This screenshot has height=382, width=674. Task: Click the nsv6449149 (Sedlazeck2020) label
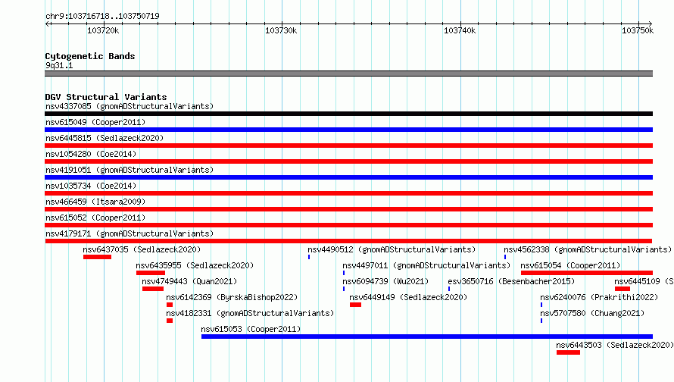pyautogui.click(x=408, y=297)
